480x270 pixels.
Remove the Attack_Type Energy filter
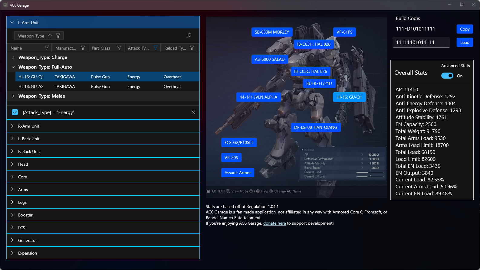[x=193, y=112]
